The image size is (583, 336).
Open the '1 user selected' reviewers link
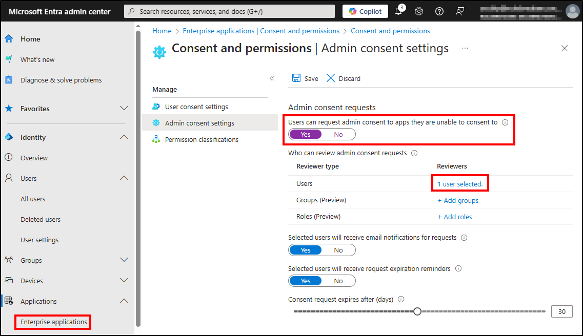[x=459, y=183]
